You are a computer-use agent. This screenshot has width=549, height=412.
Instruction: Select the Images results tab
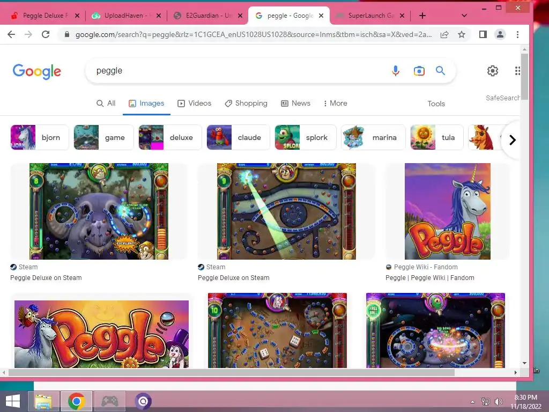pyautogui.click(x=146, y=104)
